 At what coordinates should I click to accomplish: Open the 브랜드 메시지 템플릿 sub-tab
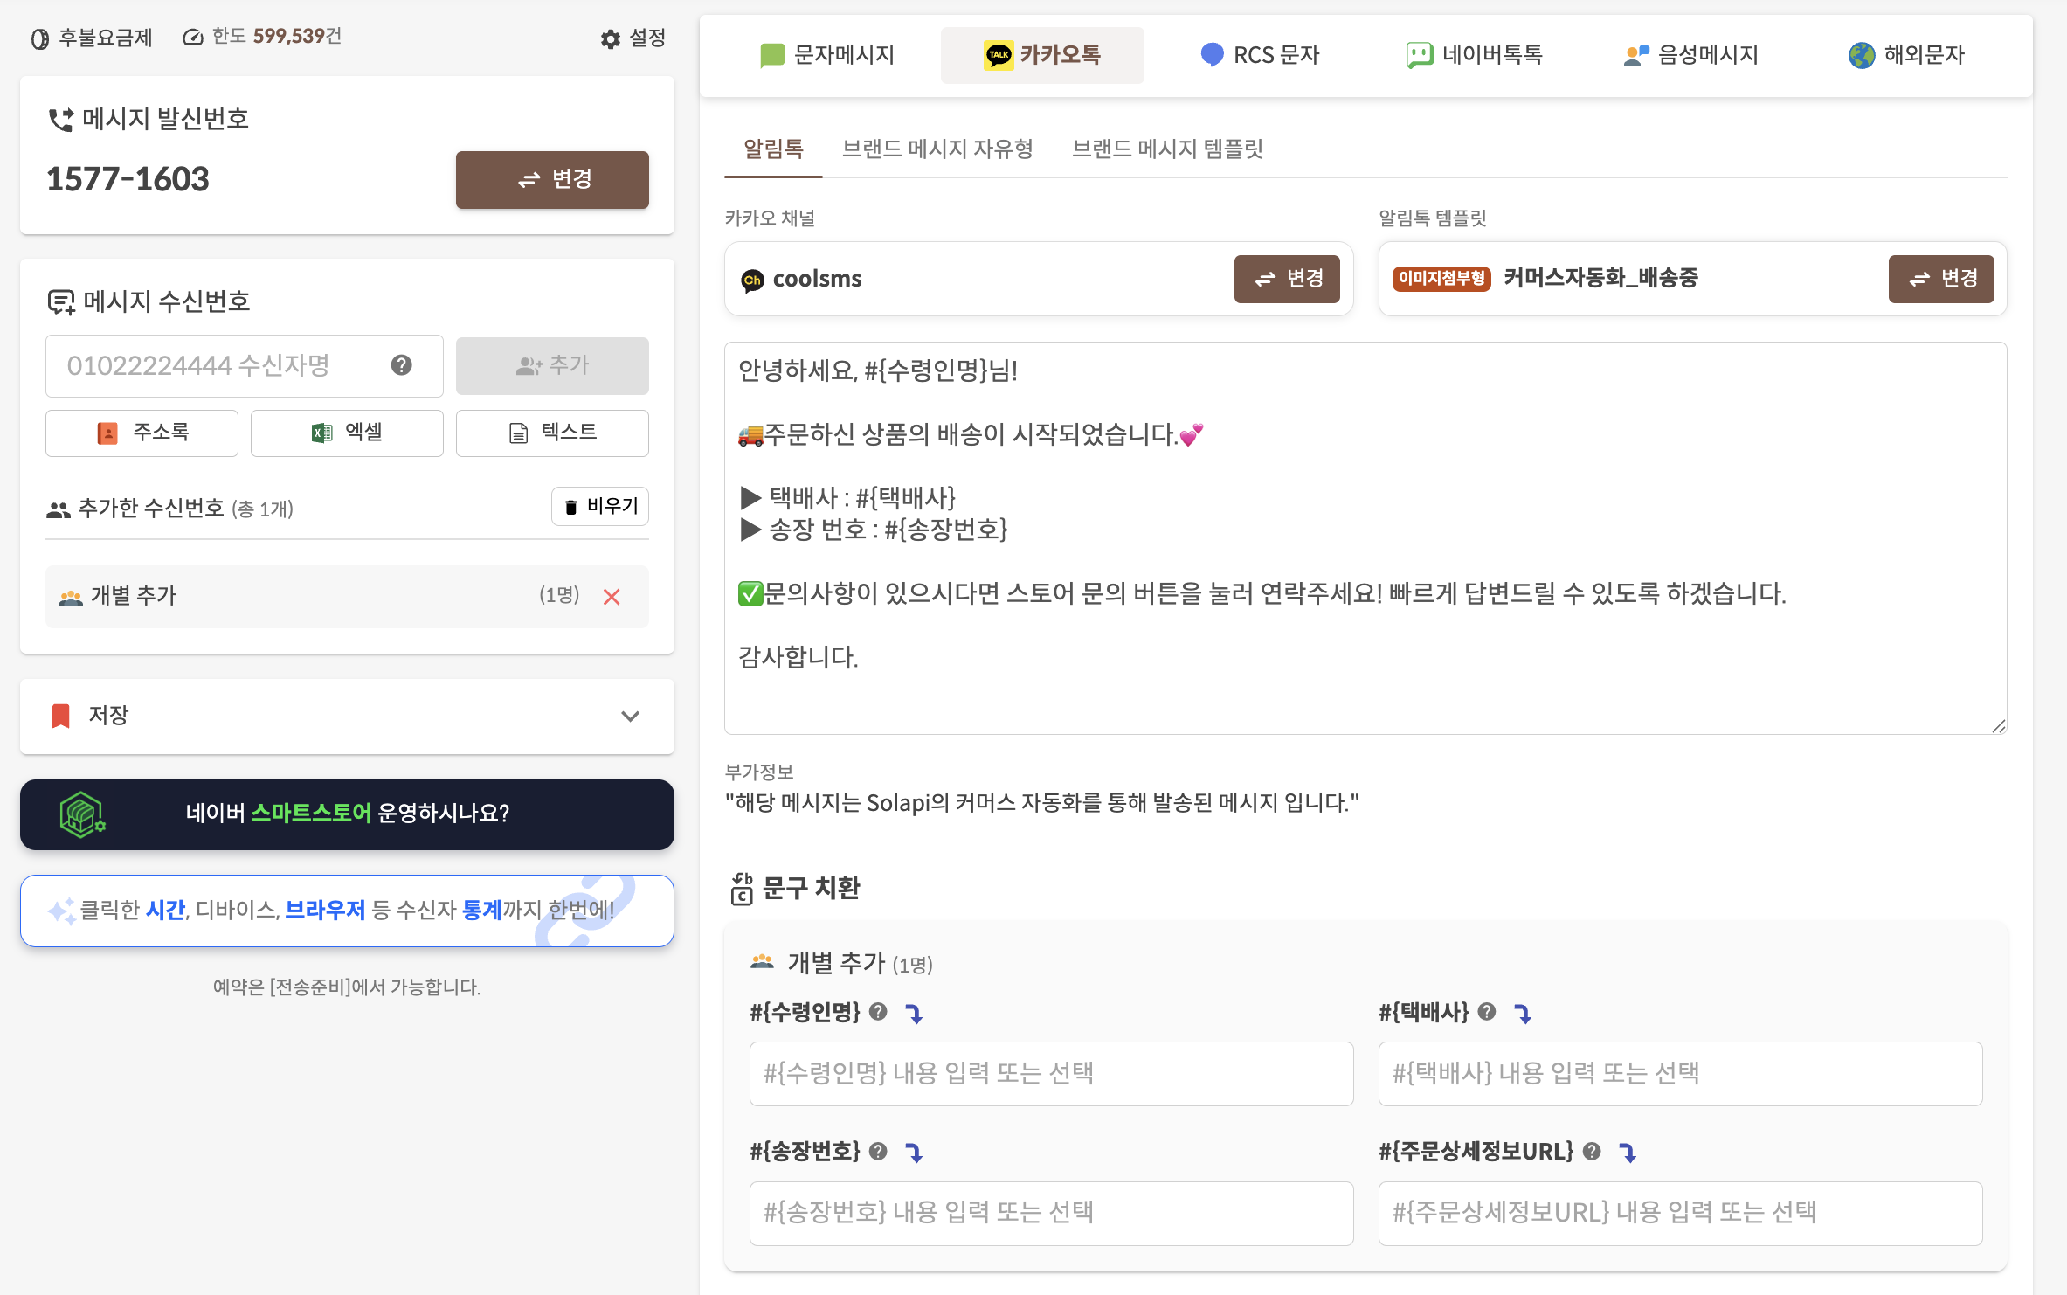point(1168,149)
